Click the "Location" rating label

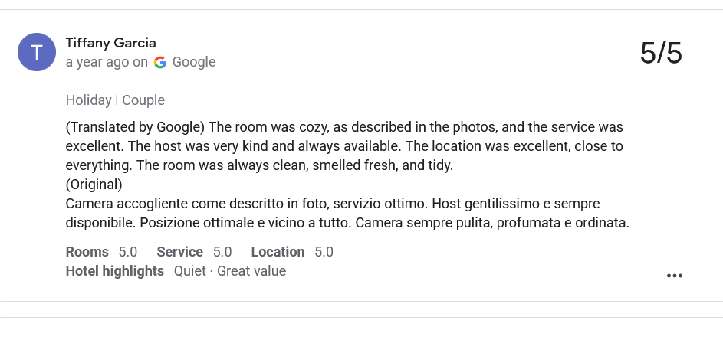[278, 252]
